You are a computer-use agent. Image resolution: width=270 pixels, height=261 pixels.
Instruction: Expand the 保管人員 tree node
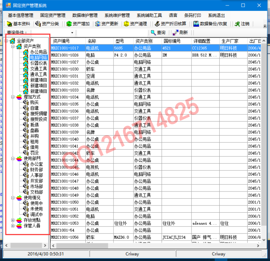pyautogui.click(x=13, y=226)
